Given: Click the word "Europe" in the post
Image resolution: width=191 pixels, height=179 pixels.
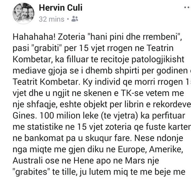Looking at the screenshot, I should [132, 150].
